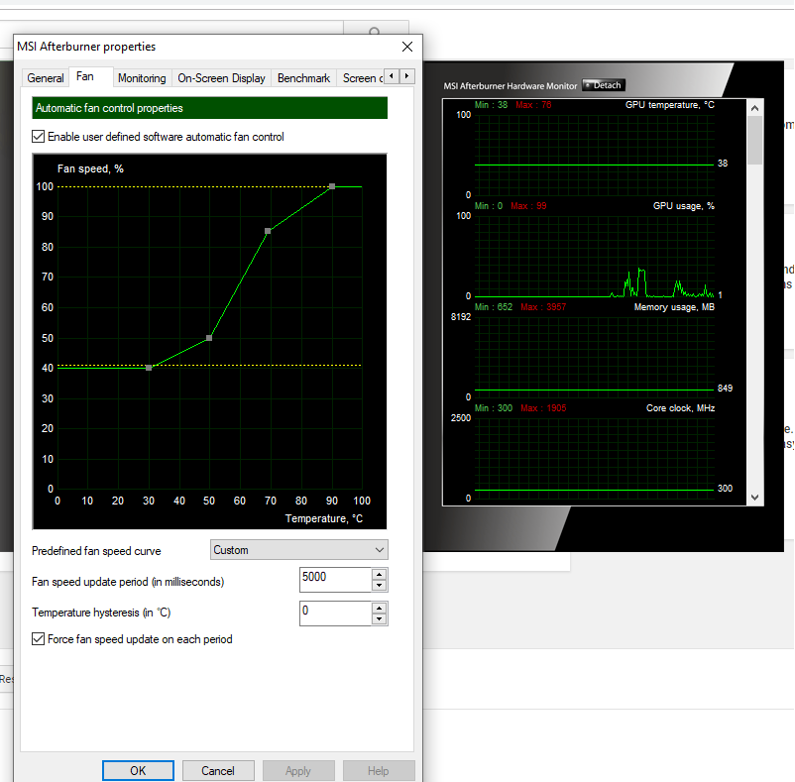The width and height of the screenshot is (795, 782).
Task: Click the tab strip left scroll arrow
Action: pos(392,76)
